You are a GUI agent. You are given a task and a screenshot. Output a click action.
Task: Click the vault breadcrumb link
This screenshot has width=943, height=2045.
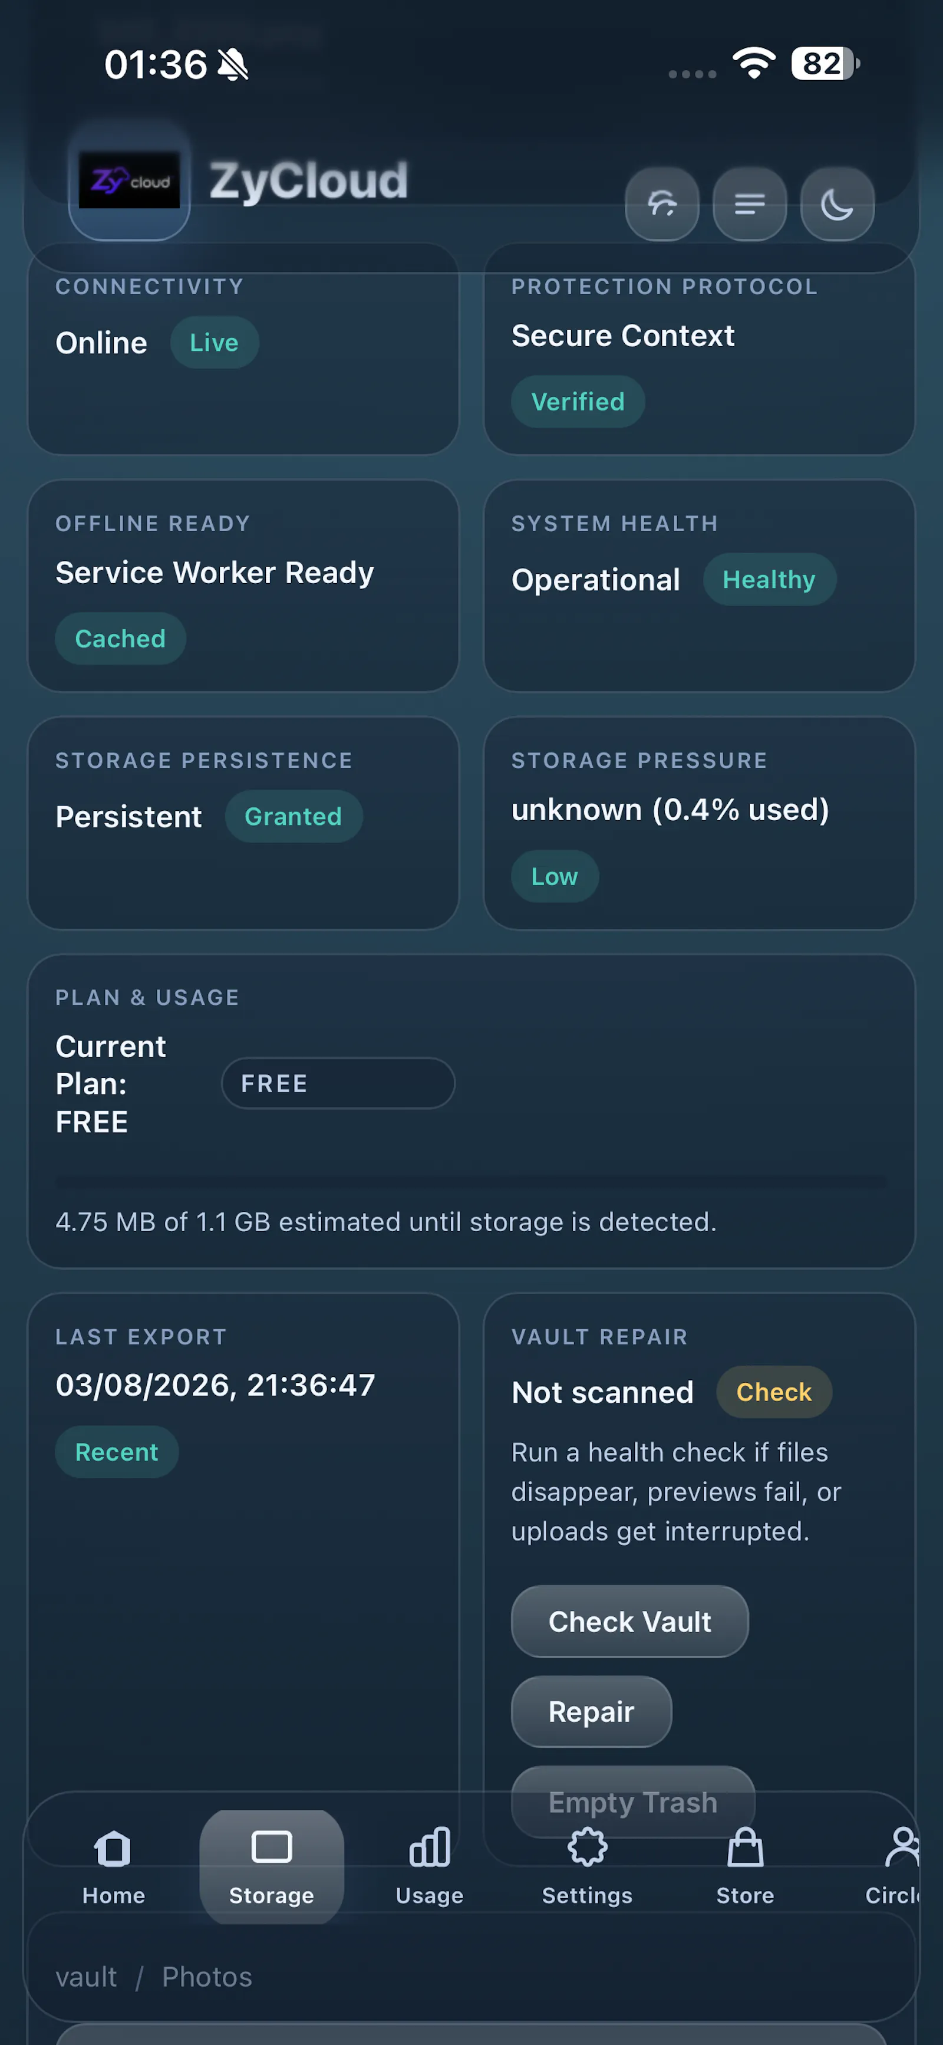tap(87, 1977)
